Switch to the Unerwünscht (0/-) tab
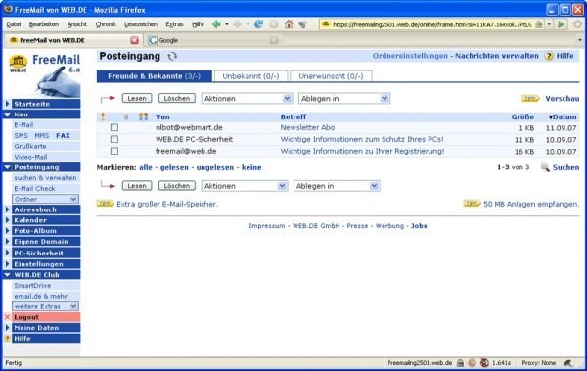 coord(331,76)
